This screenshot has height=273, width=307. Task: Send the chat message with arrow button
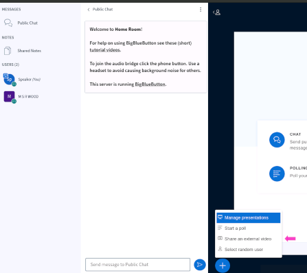pos(200,265)
